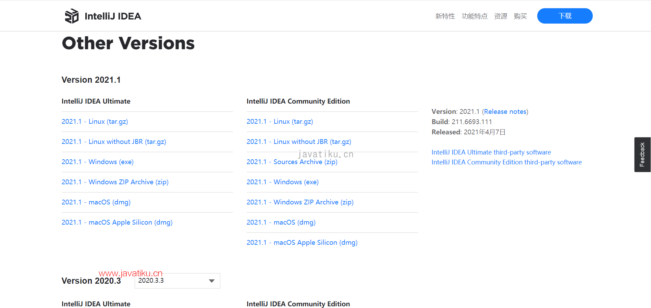Click the Version 2021.1 heading
Image resolution: width=651 pixels, height=308 pixels.
click(x=91, y=80)
